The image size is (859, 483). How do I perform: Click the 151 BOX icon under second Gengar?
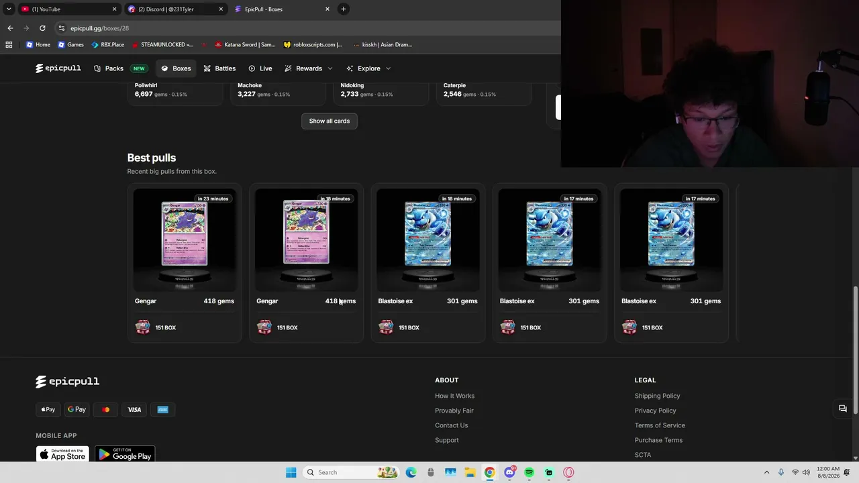tap(264, 327)
